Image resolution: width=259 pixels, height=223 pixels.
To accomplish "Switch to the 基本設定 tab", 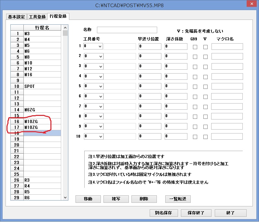I will click(x=16, y=17).
